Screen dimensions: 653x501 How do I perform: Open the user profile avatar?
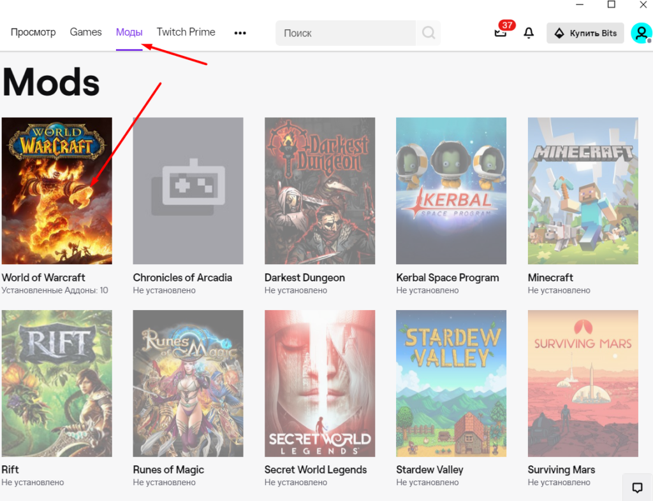(640, 33)
